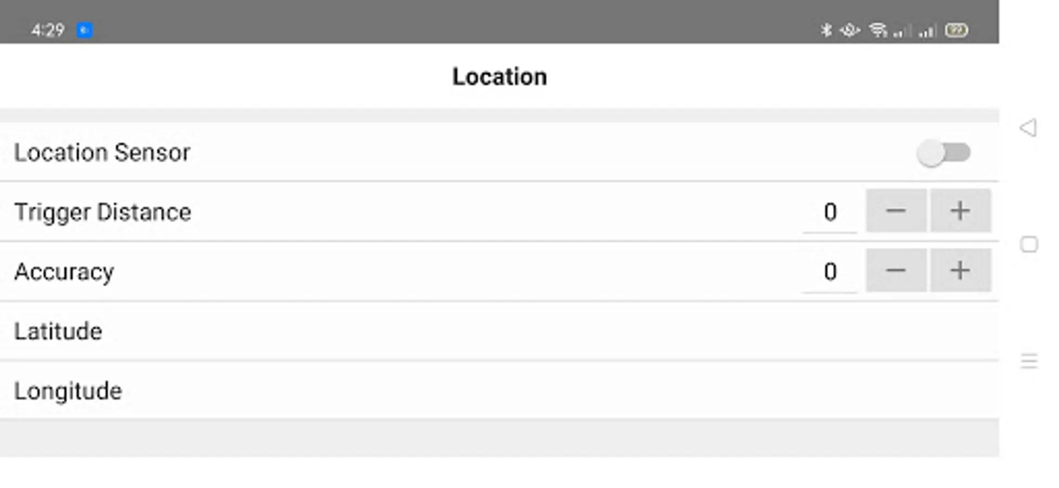Decrease Trigger Distance with minus button

[x=896, y=211]
